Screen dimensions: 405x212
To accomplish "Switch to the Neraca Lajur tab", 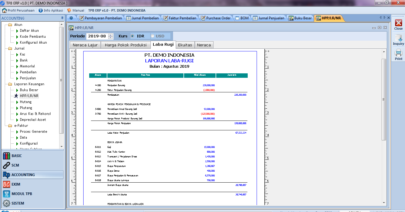I will click(x=85, y=45).
